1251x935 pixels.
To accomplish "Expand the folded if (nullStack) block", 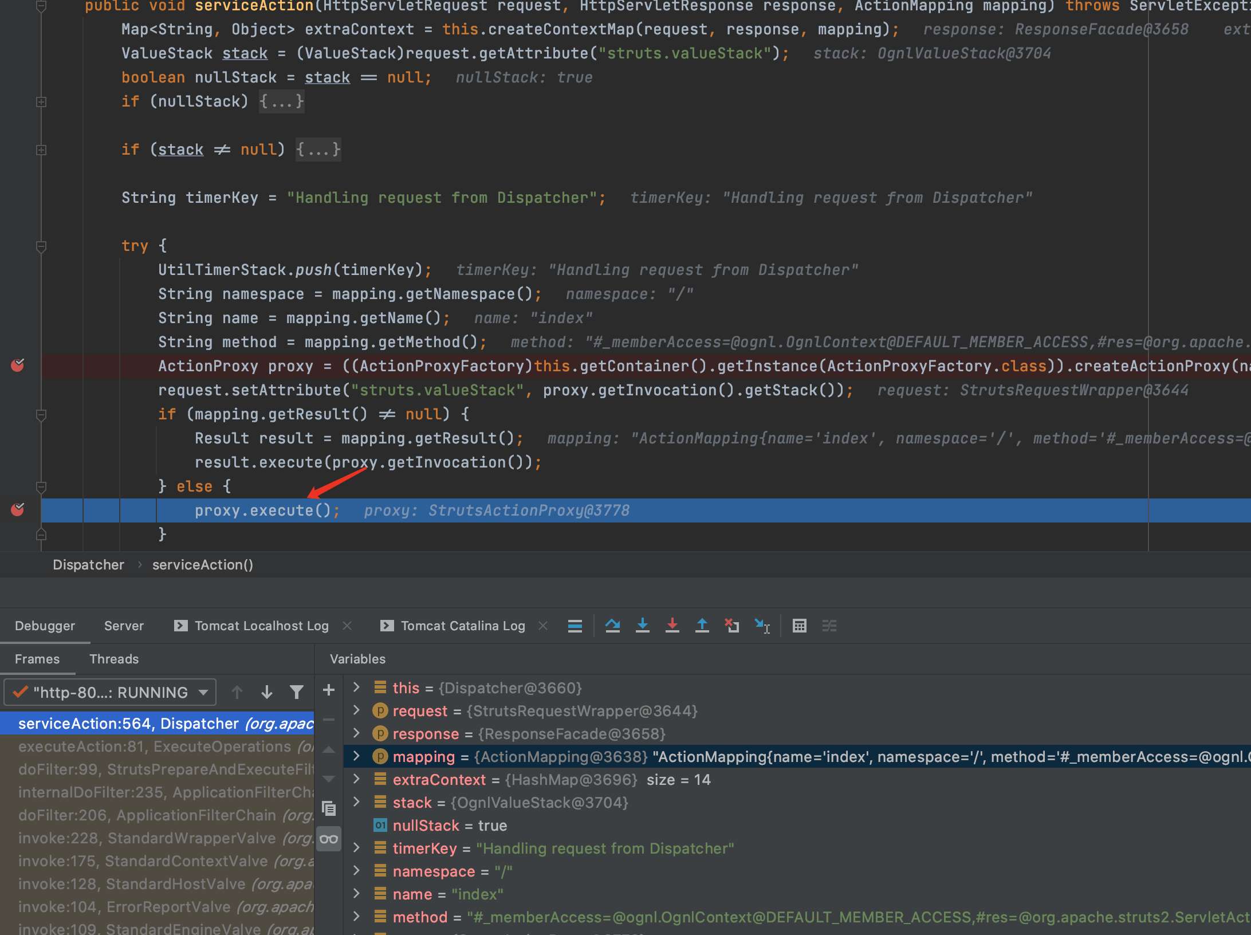I will [281, 101].
